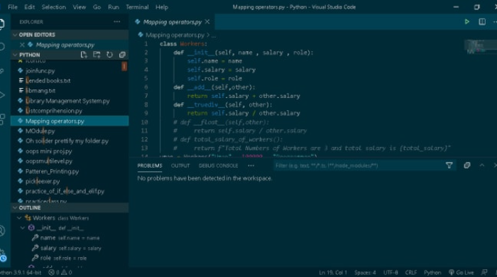Open feedback icon in status bar

(x=484, y=272)
